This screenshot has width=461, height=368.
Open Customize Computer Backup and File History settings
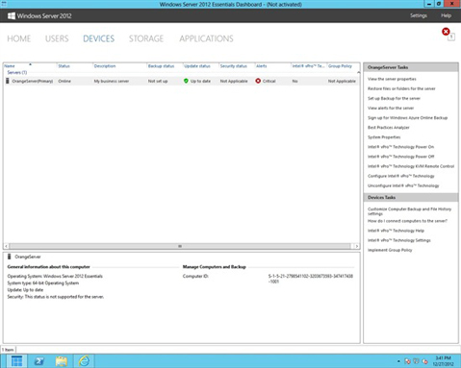click(x=409, y=211)
